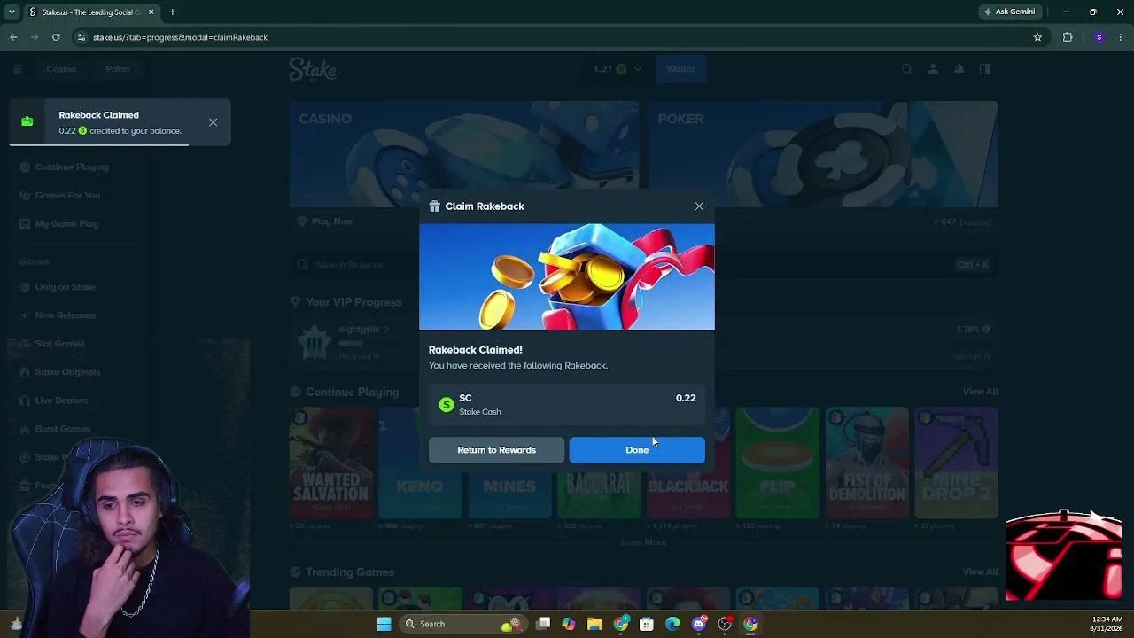Open Task View on the taskbar
The width and height of the screenshot is (1134, 638).
543,624
